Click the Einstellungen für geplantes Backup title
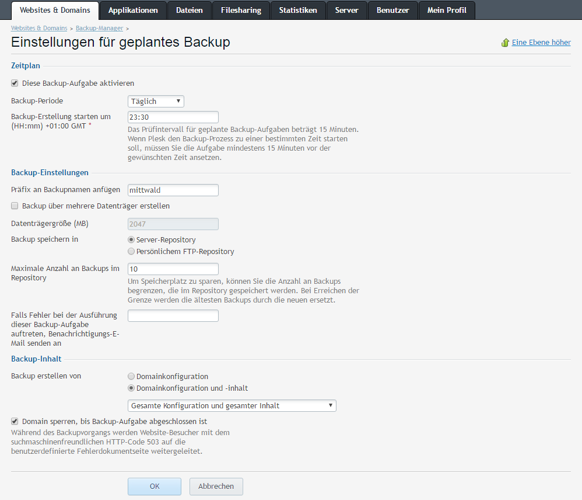 point(121,42)
